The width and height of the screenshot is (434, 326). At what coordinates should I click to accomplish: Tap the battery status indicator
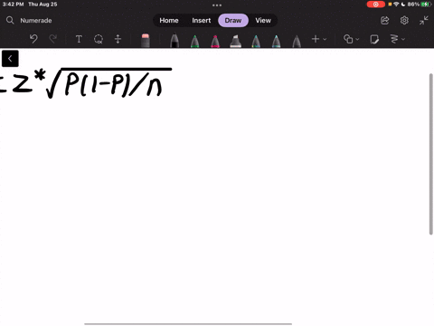[426, 5]
